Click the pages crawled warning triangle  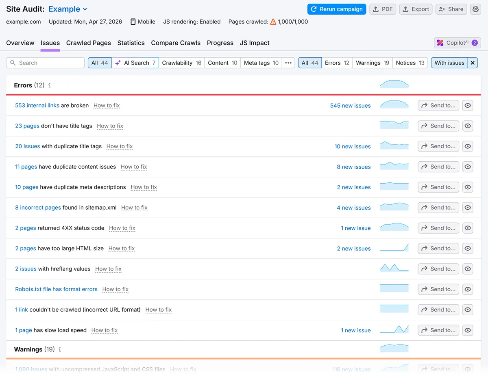(x=273, y=22)
